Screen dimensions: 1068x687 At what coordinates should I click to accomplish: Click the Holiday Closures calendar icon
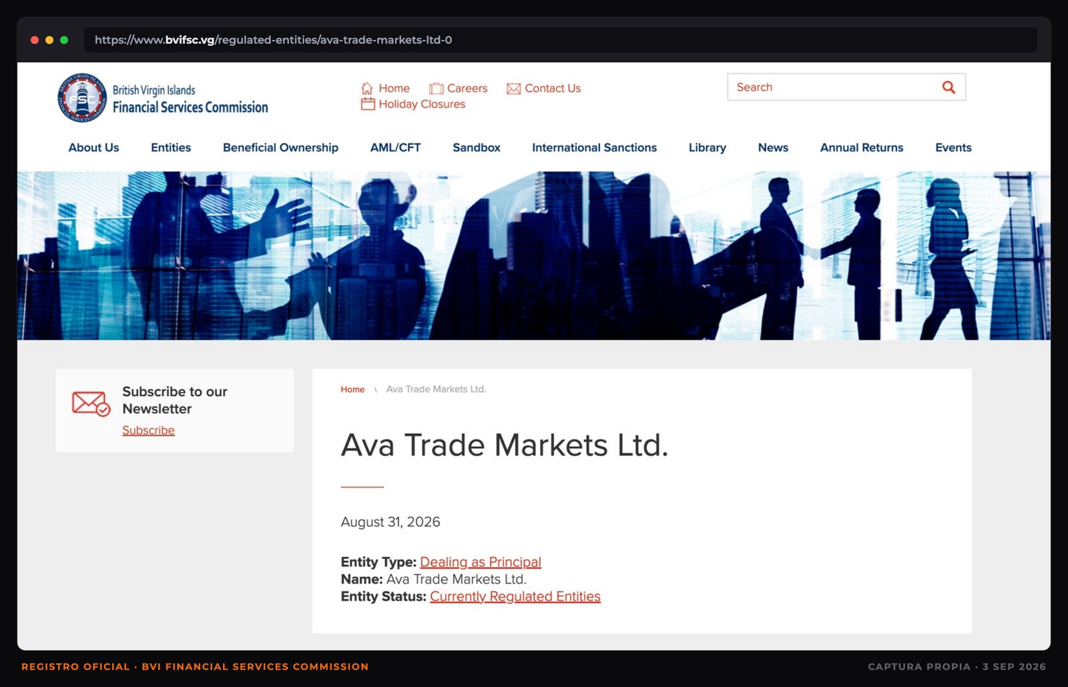368,104
